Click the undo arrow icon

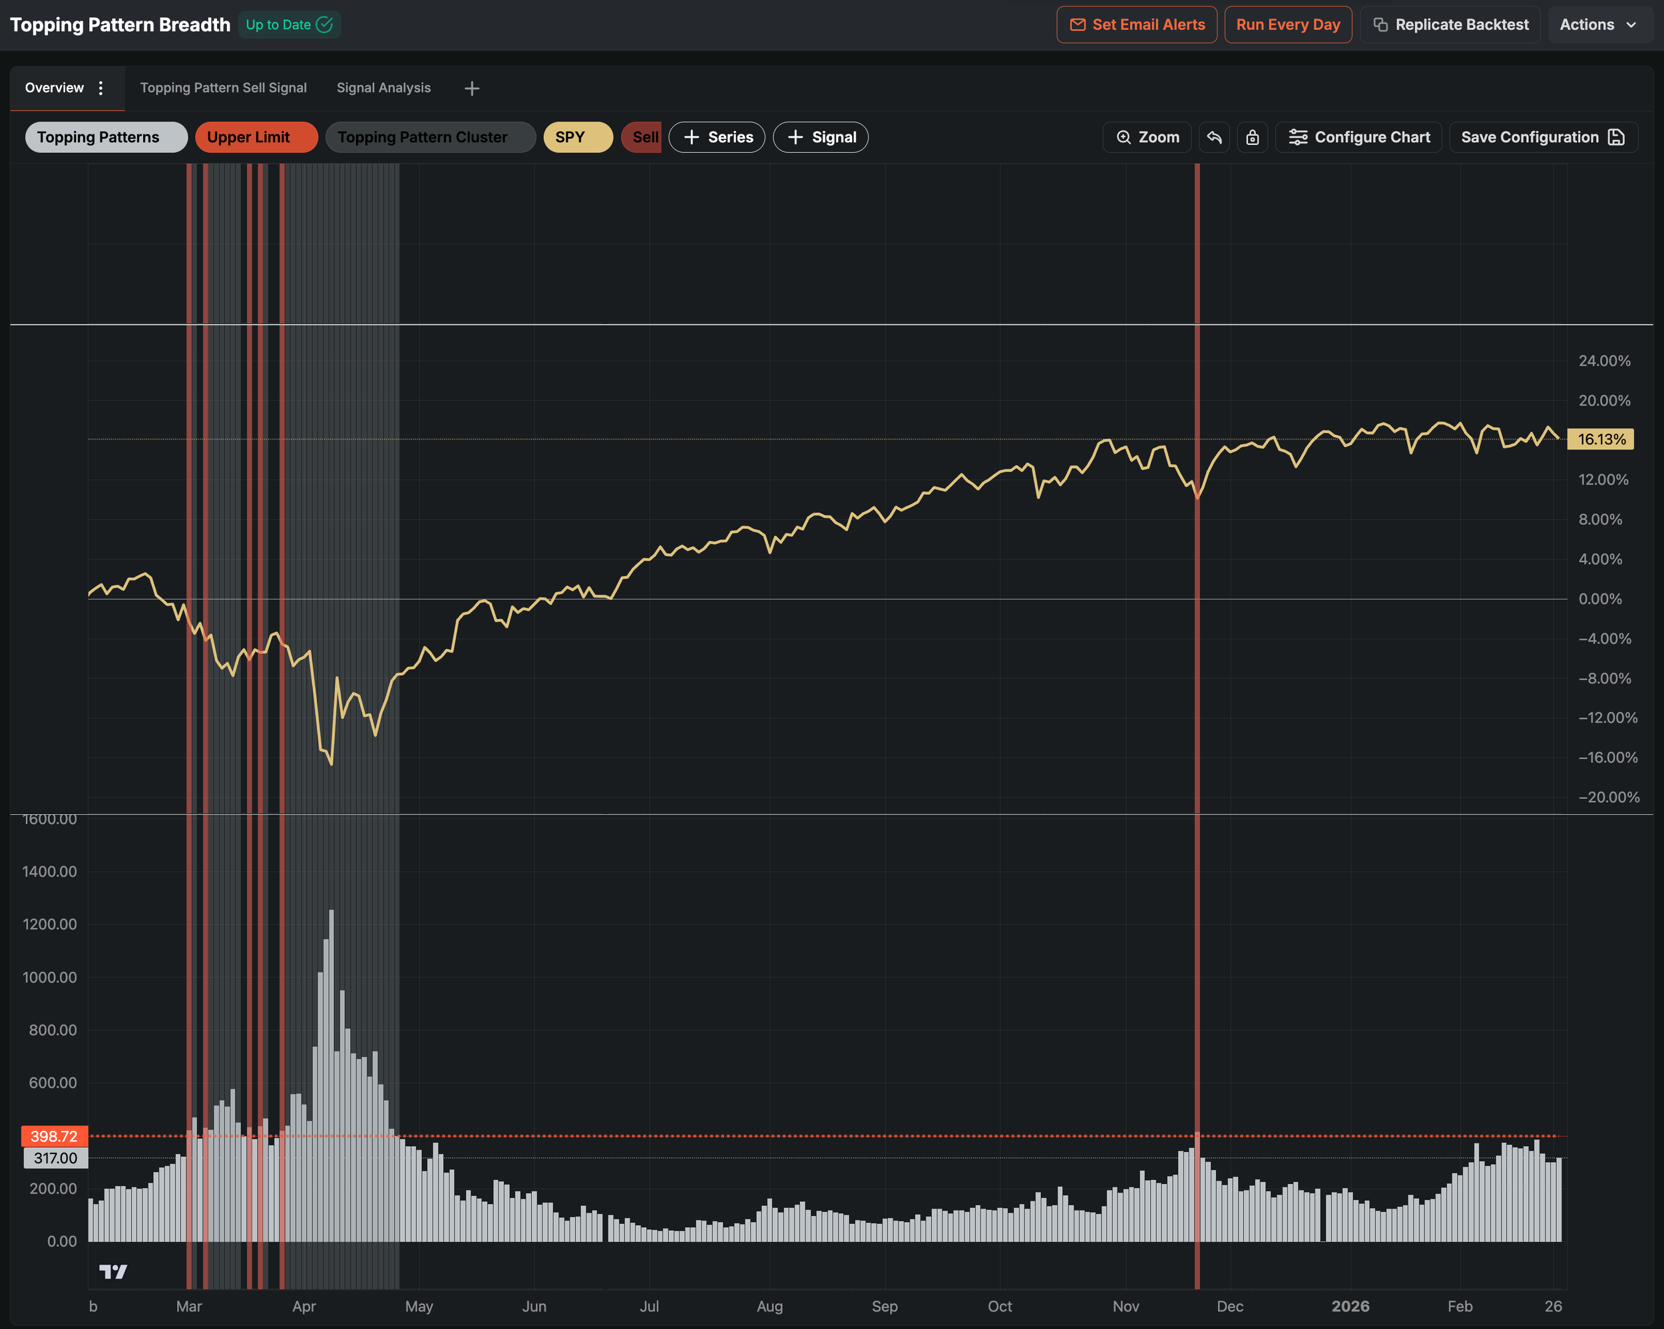coord(1214,137)
